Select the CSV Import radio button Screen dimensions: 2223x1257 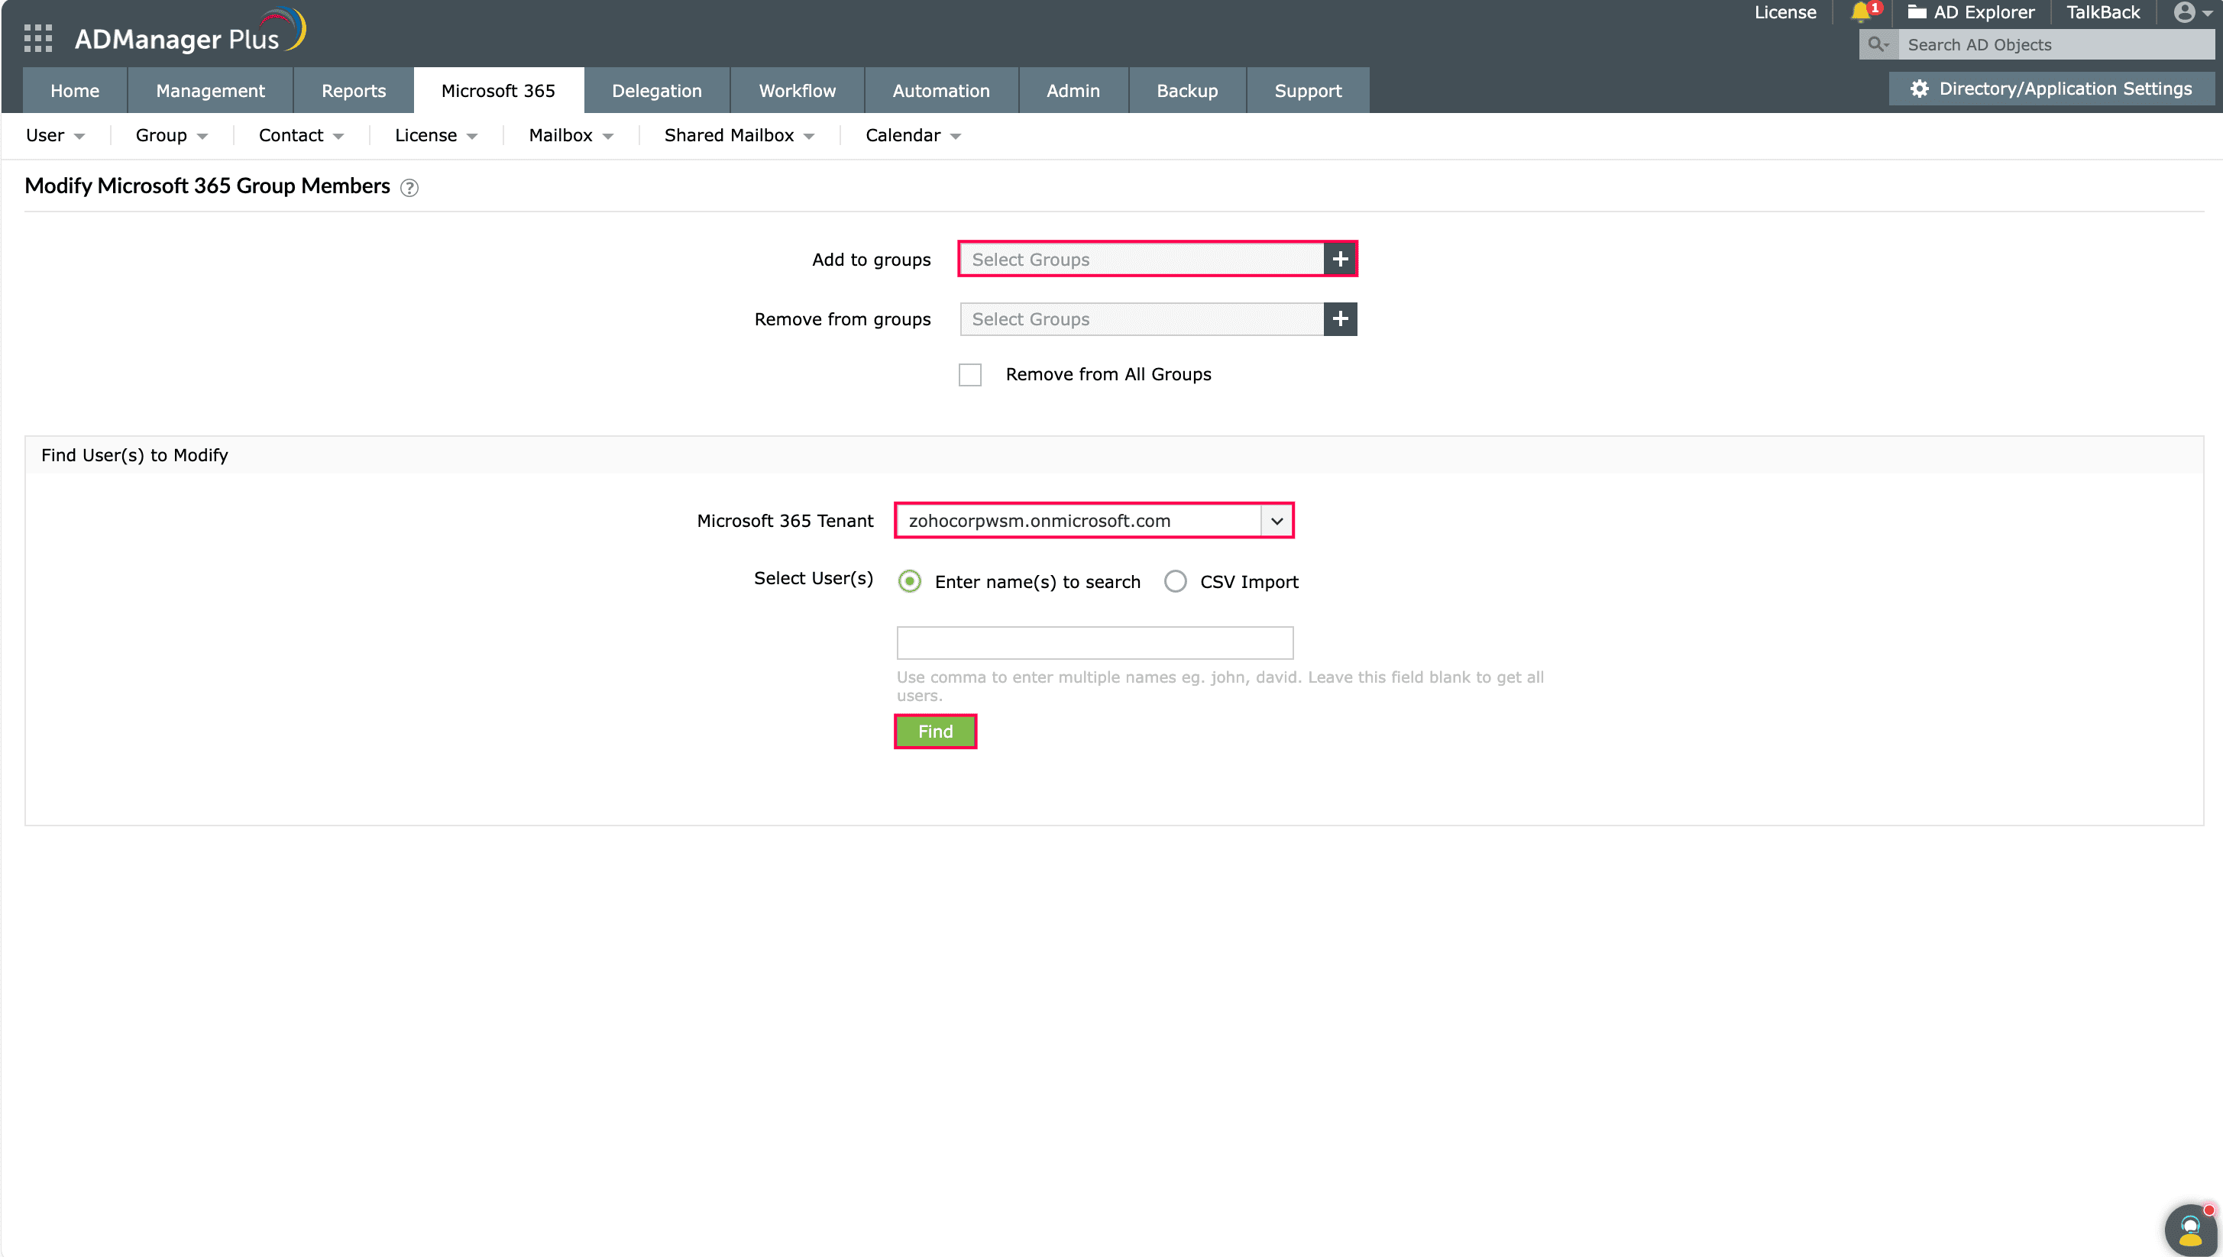click(1176, 581)
